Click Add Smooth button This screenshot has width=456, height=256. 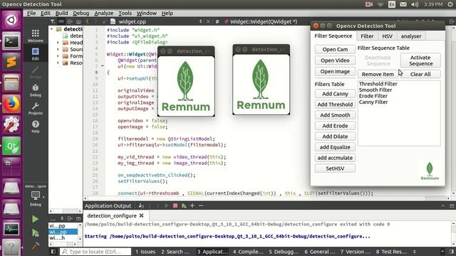tap(335, 115)
